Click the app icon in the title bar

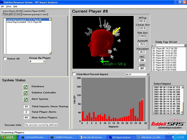click(x=2, y=2)
